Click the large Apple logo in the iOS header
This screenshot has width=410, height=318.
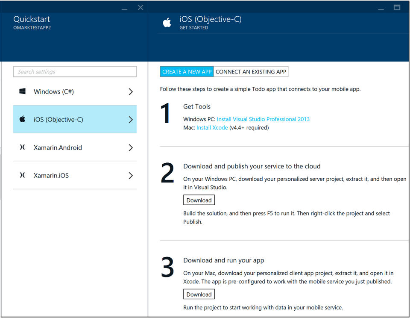point(167,23)
